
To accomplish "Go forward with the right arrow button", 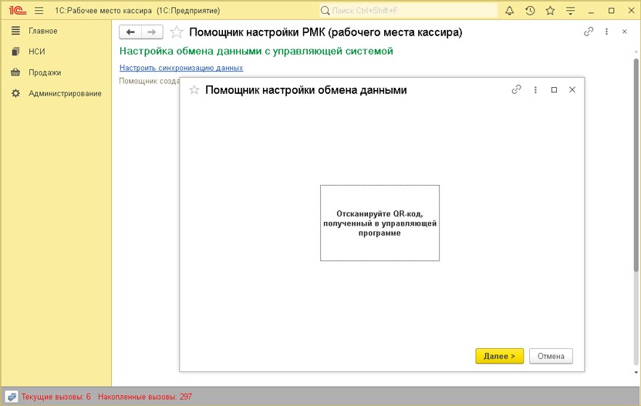I will (x=152, y=32).
